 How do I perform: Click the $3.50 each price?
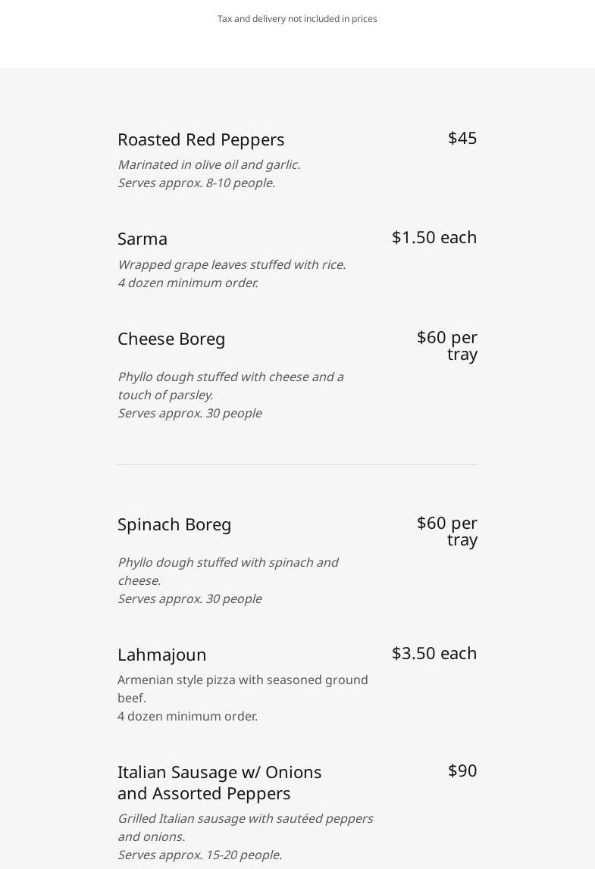pyautogui.click(x=434, y=653)
